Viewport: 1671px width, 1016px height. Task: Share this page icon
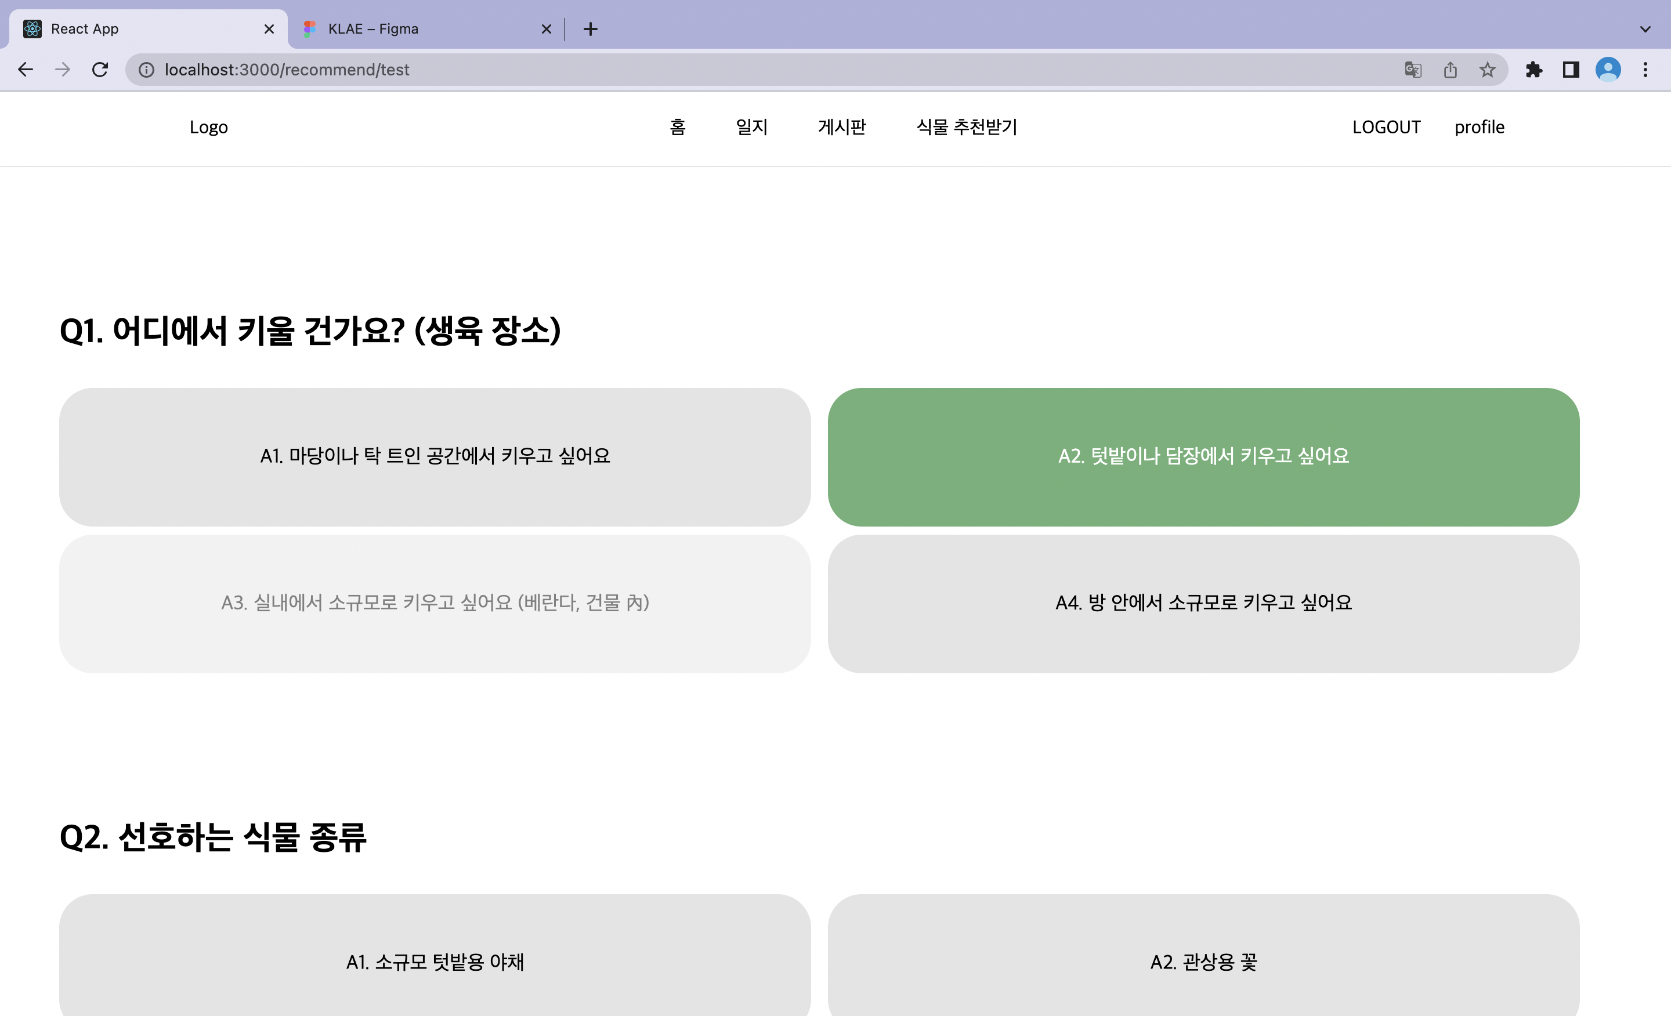click(1450, 70)
